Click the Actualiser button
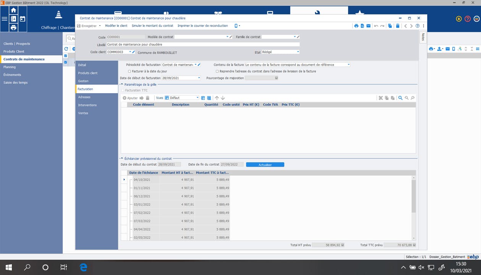 265,165
